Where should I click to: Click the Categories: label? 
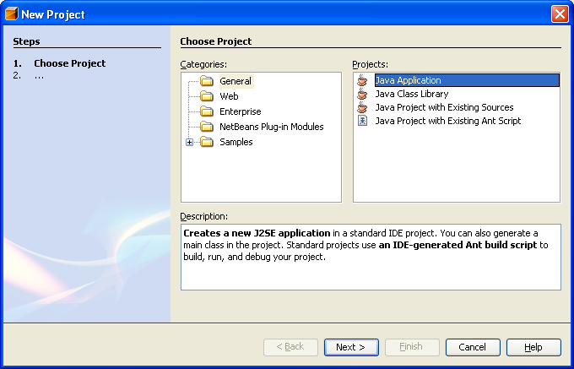pos(203,64)
